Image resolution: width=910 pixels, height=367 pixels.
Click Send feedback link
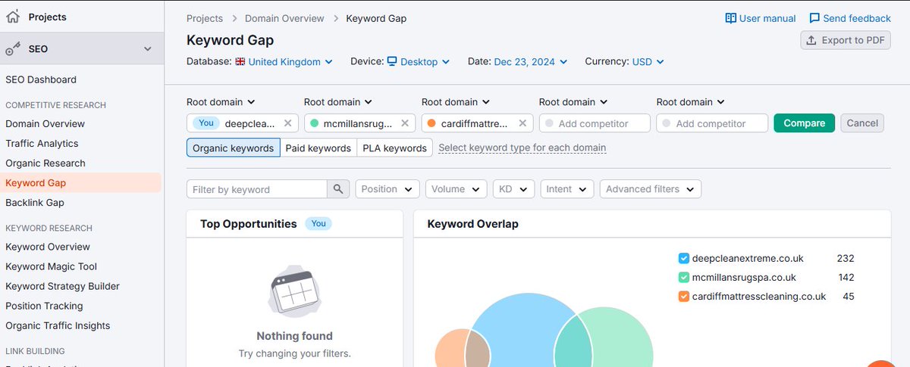pyautogui.click(x=850, y=18)
